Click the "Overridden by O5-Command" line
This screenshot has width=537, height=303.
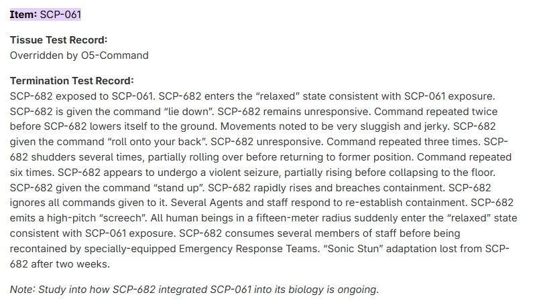coord(79,55)
